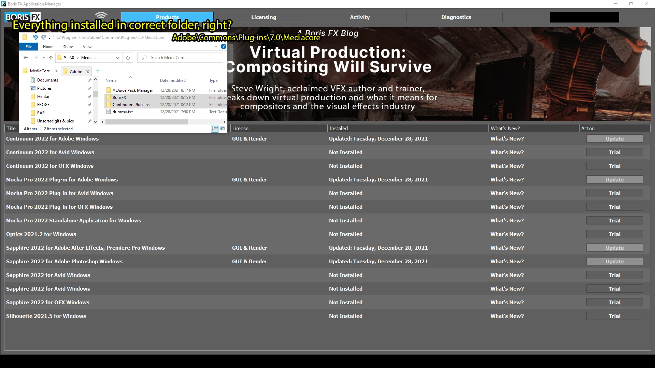This screenshot has height=368, width=655.
Task: Update Continuum 2022 for Adobe Windows
Action: (x=614, y=139)
